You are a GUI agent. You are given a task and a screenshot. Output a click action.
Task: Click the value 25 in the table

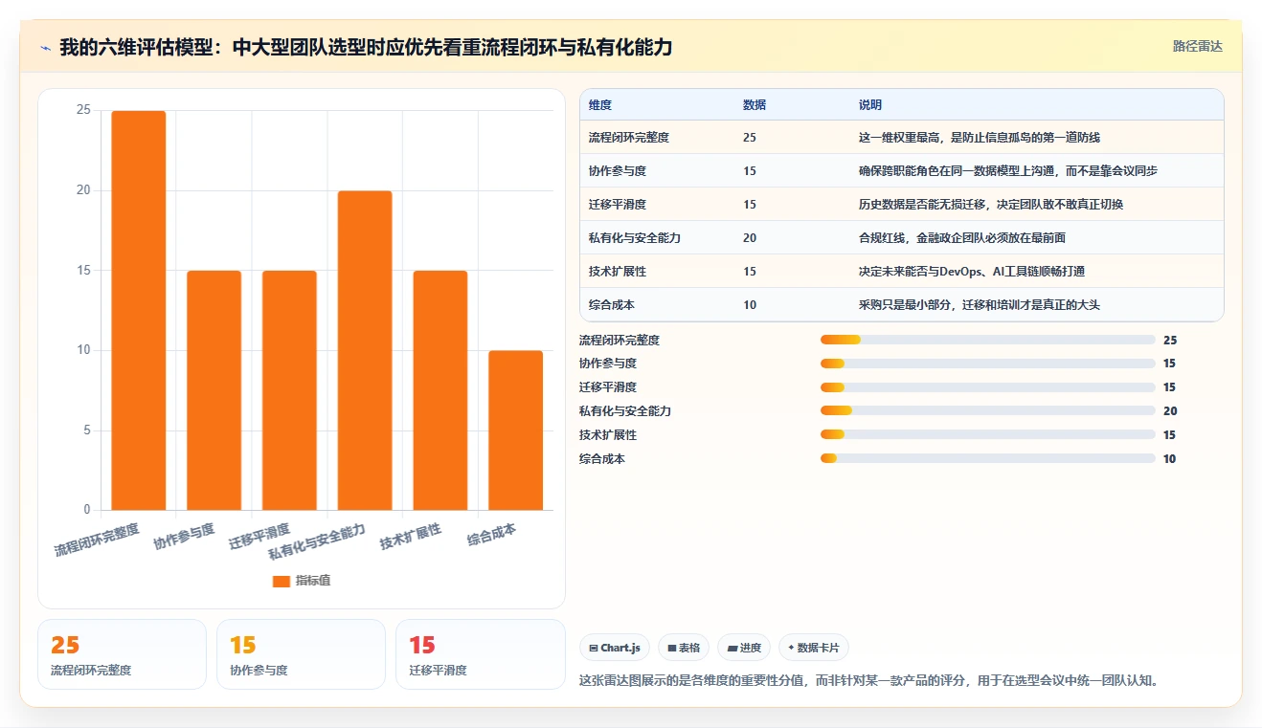(x=750, y=138)
